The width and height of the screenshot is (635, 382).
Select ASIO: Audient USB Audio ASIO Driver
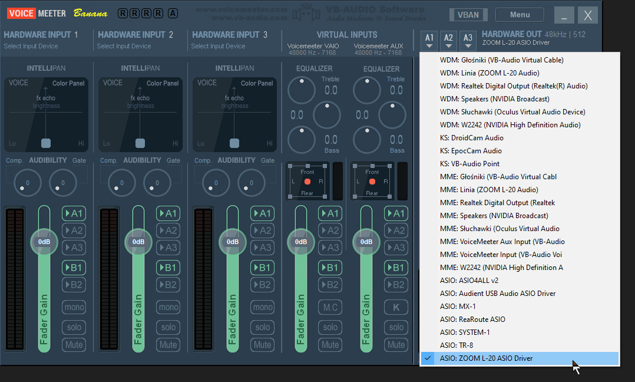pyautogui.click(x=520, y=294)
